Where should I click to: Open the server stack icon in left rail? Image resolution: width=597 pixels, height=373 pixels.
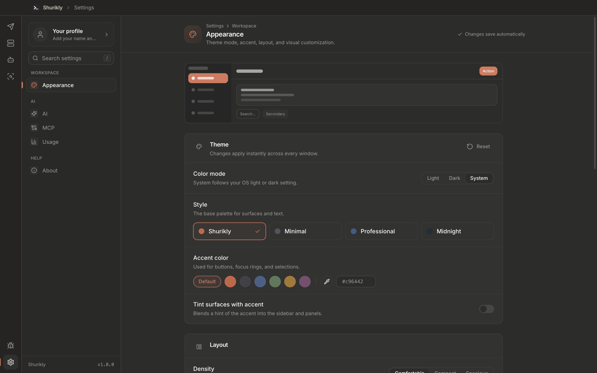[10, 43]
